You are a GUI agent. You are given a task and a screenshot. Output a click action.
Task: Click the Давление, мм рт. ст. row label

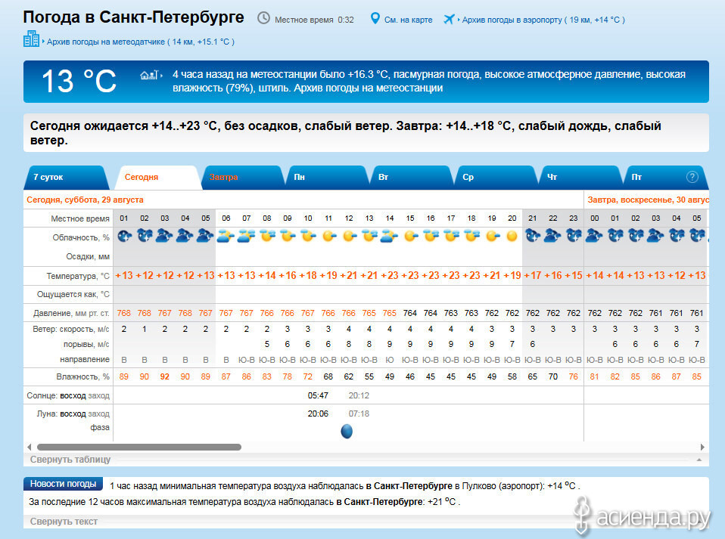(x=71, y=313)
